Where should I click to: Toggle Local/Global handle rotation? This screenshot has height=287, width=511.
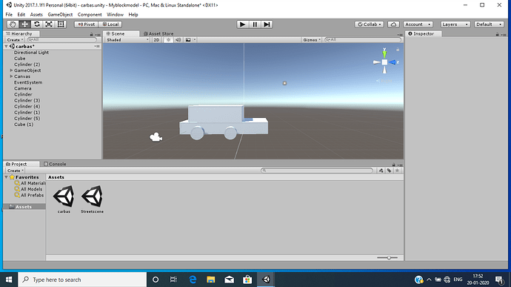[x=110, y=24]
